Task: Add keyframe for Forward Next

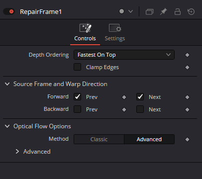Action: 187,97
